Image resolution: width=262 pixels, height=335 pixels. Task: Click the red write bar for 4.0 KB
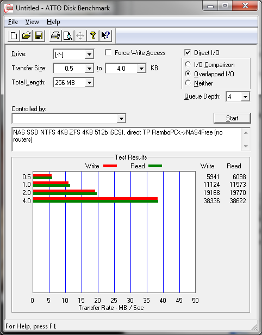point(95,198)
